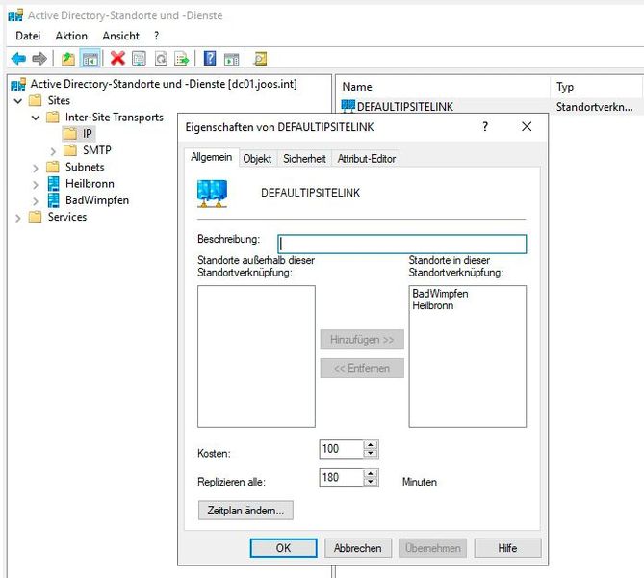Screen dimensions: 644x578
Task: Click the empty sites-outside-link list box
Action: (256, 356)
